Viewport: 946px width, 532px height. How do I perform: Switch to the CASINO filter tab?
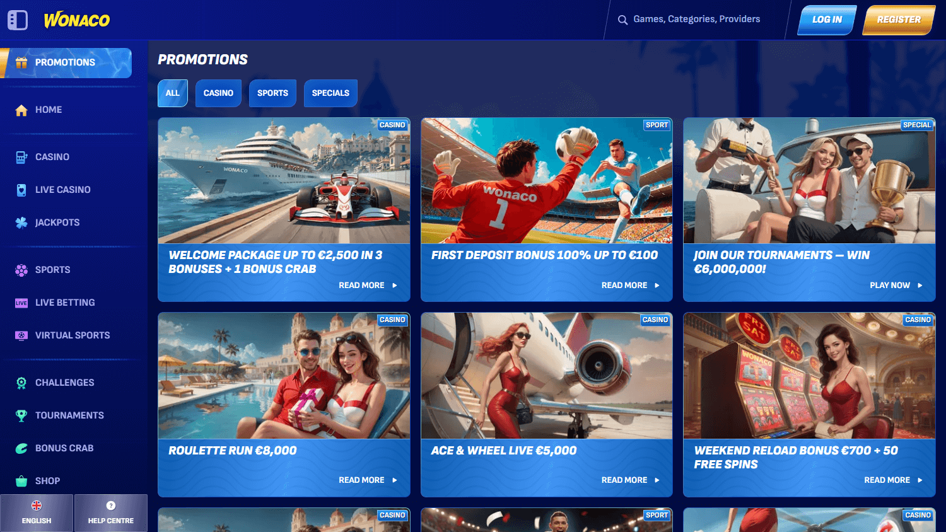[218, 93]
